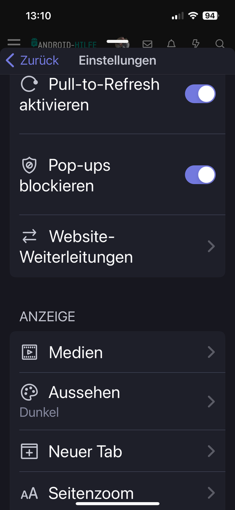Go back with the Zurück button
Viewport: 235px width, 510px height.
[x=32, y=61]
